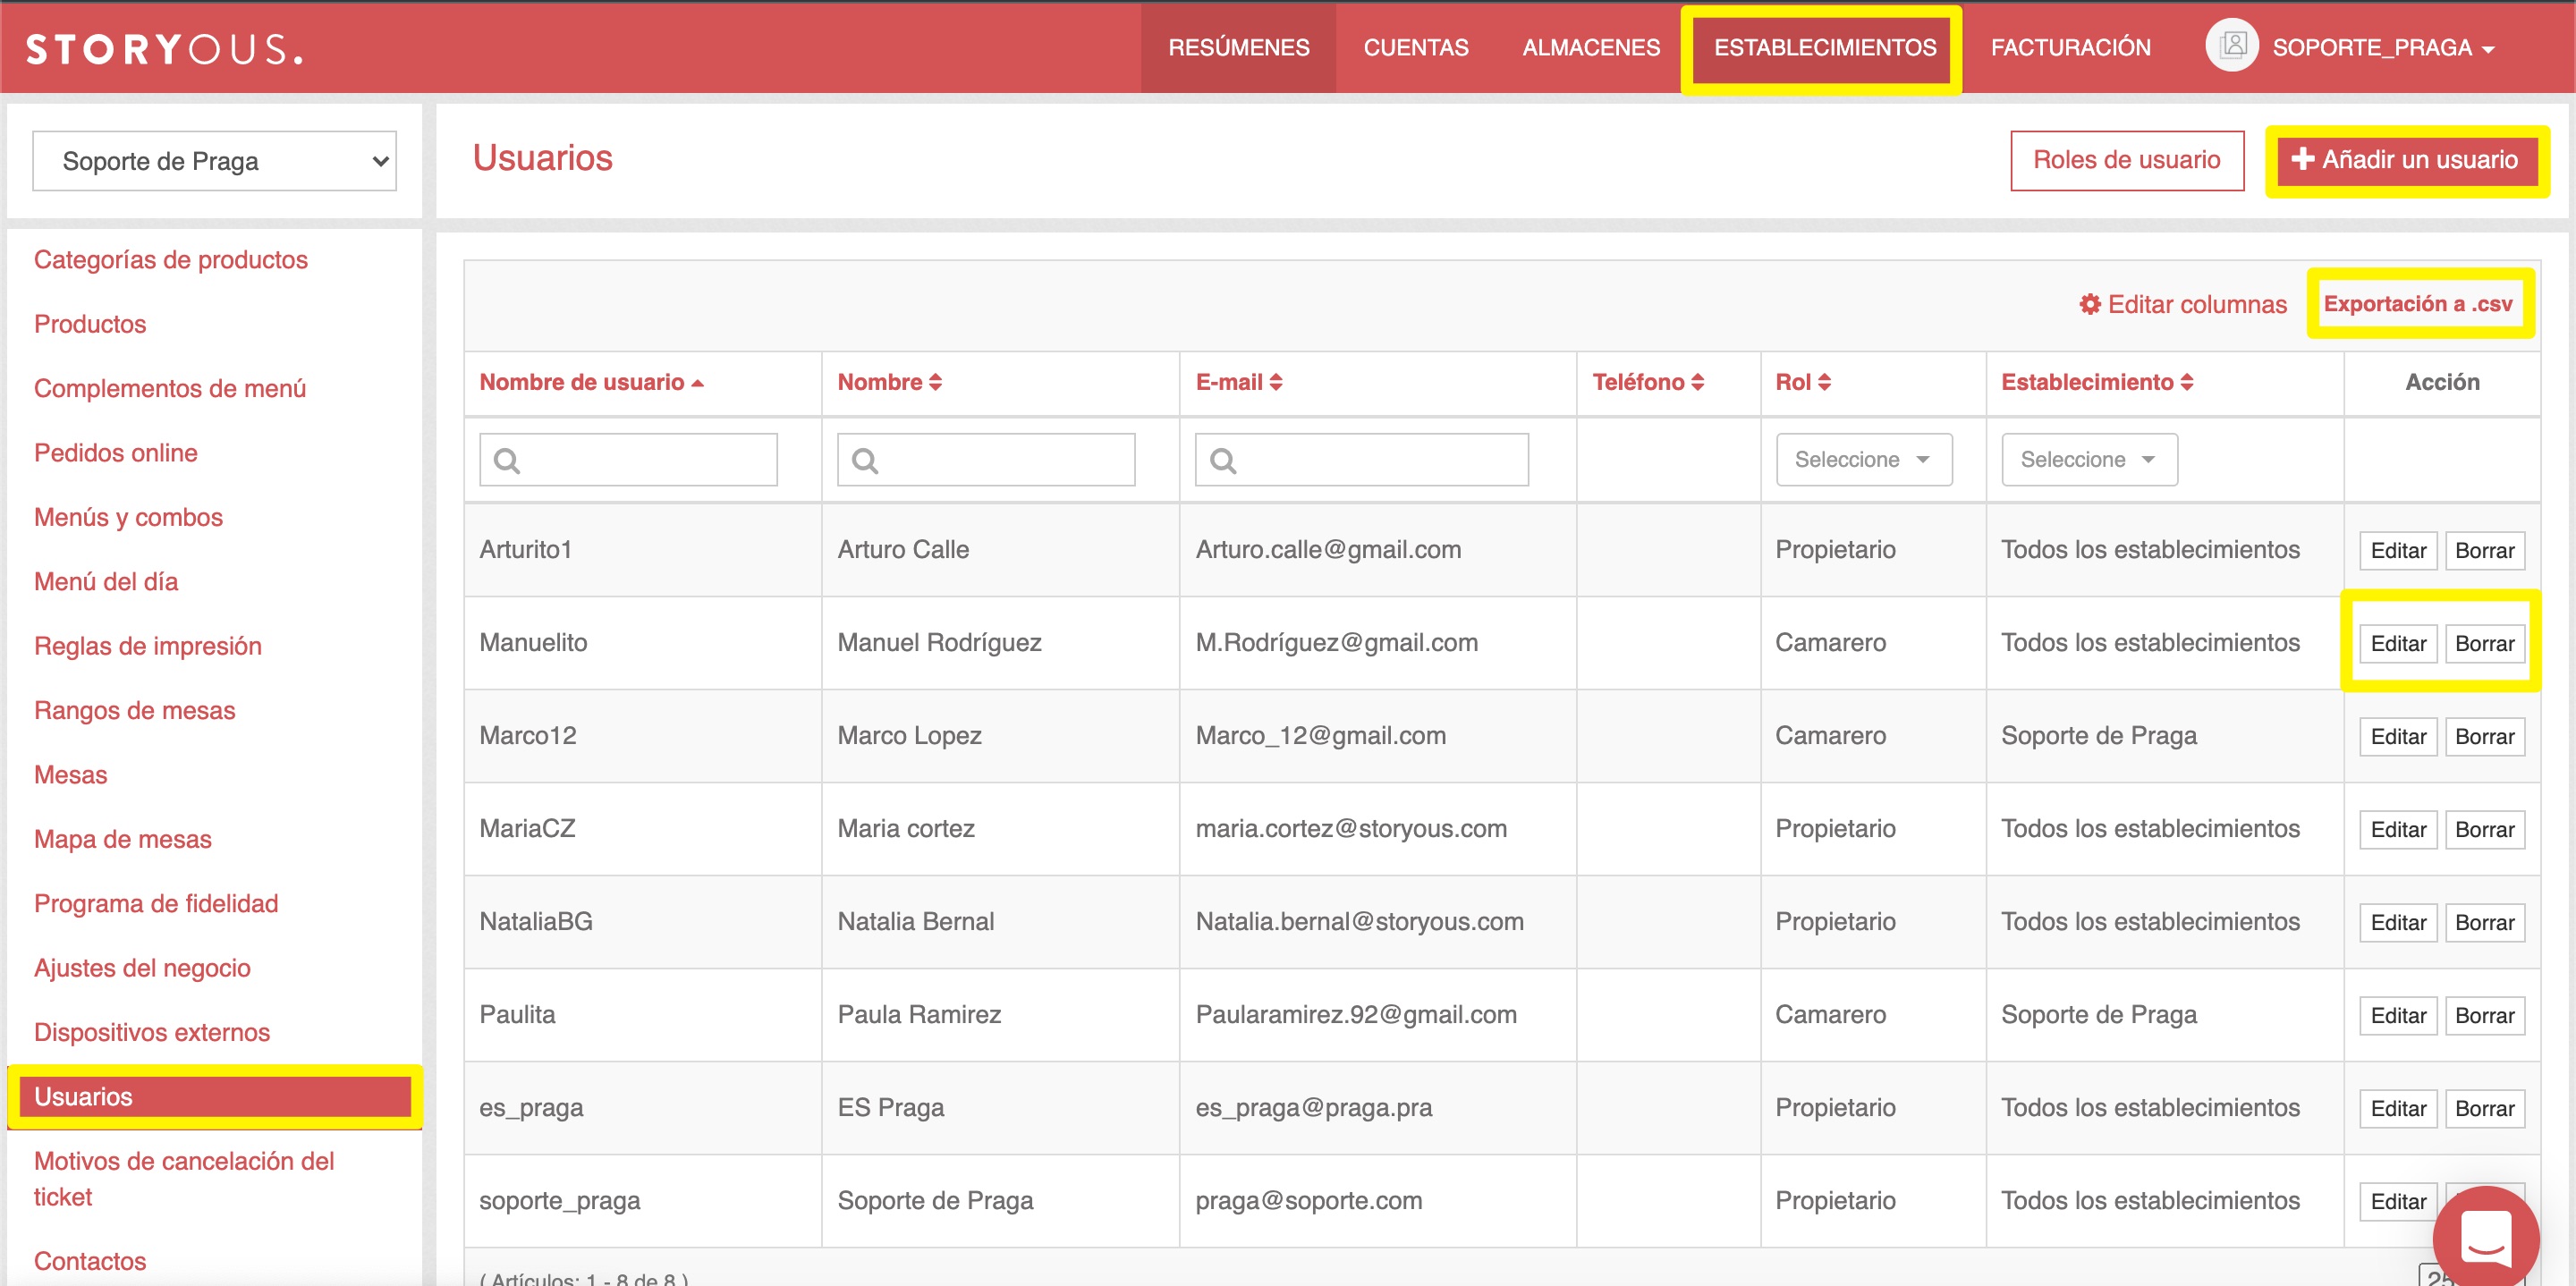Expand the Rol filter Seleccione dropdown

point(1864,459)
